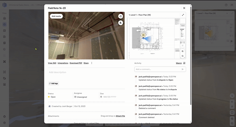This screenshot has height=127, width=236.
Task: Click 'Created by Josh Berger' text
Action: 62,106
